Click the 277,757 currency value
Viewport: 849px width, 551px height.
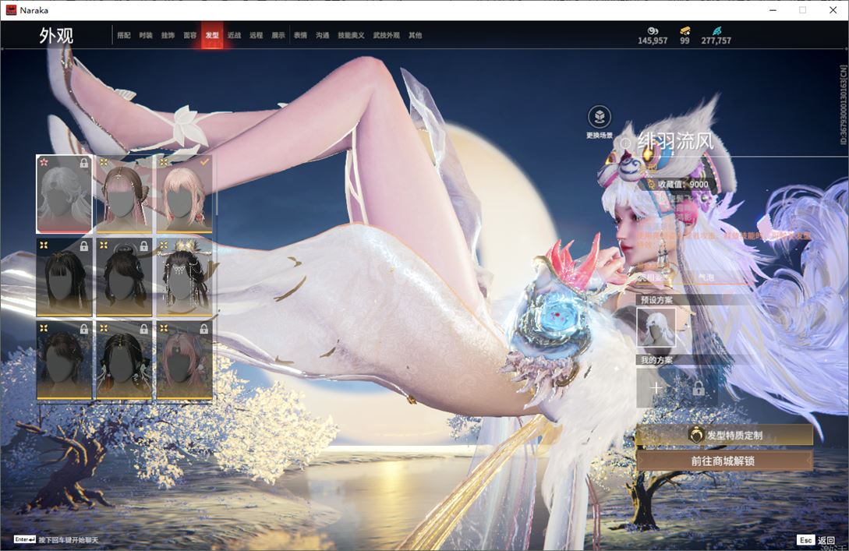pyautogui.click(x=716, y=41)
